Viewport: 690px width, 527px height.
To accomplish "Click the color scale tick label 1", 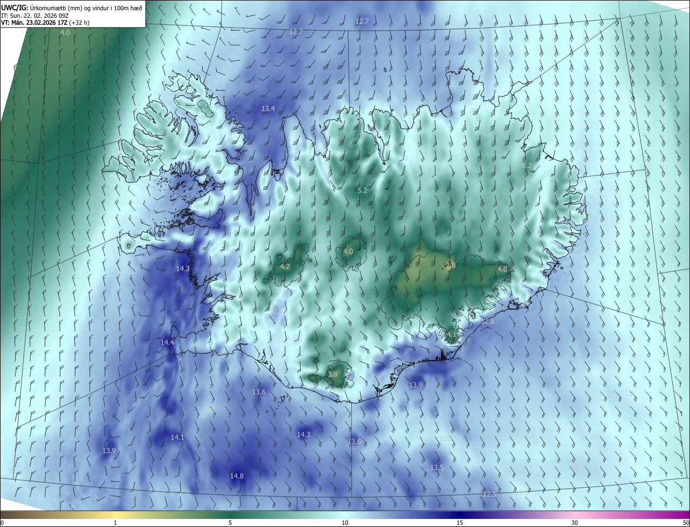I will click(x=115, y=523).
